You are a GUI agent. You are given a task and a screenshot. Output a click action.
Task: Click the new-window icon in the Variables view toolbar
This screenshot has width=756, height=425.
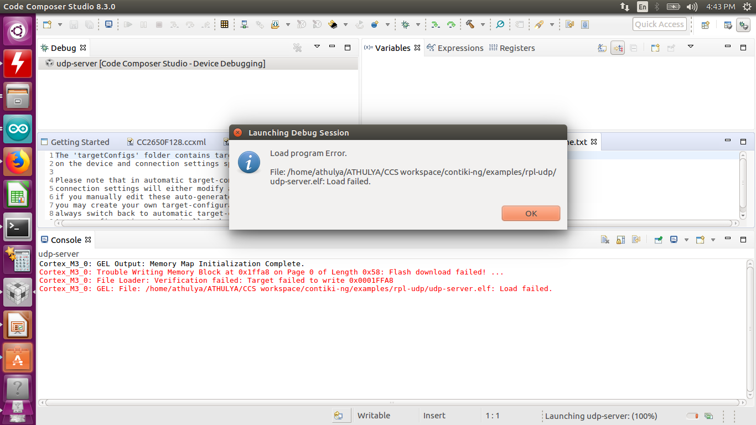[x=655, y=48]
